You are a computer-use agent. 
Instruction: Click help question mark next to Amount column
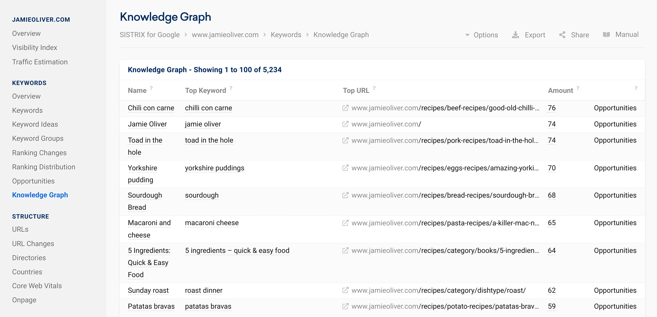click(578, 88)
